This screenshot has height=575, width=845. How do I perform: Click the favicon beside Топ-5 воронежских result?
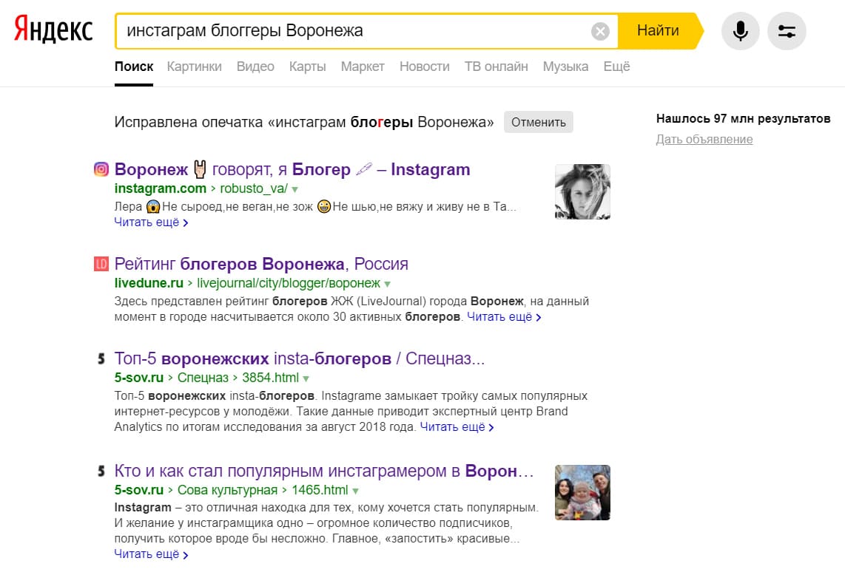pos(101,358)
